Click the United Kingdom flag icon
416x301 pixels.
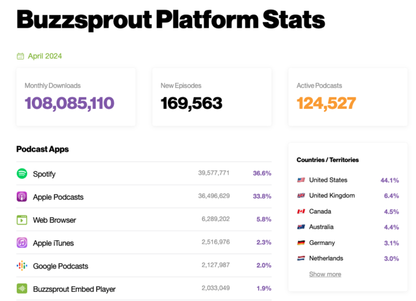coord(301,196)
